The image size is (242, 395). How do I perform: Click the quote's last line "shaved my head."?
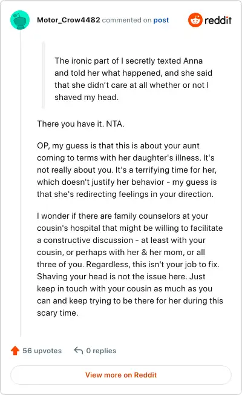click(x=87, y=98)
